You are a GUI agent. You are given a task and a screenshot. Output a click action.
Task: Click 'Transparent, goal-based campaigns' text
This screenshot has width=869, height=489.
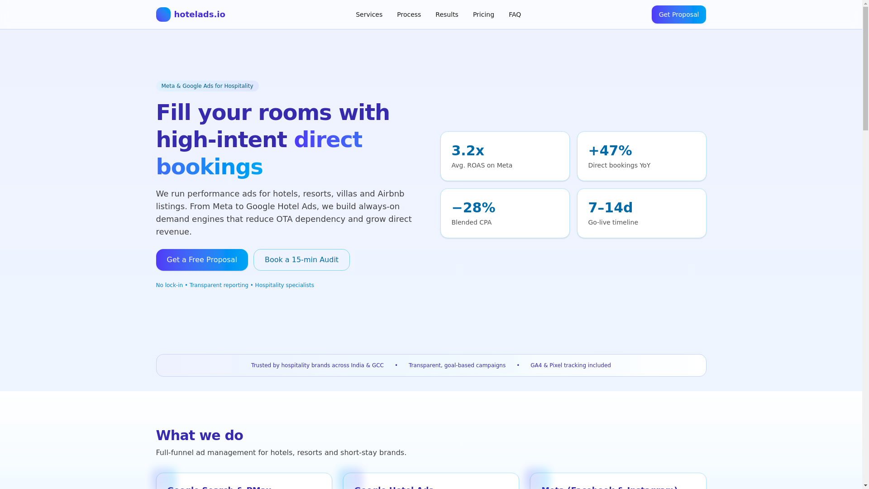457,365
